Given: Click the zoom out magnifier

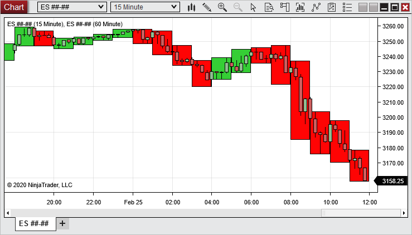Looking at the screenshot, I should tap(238, 7).
